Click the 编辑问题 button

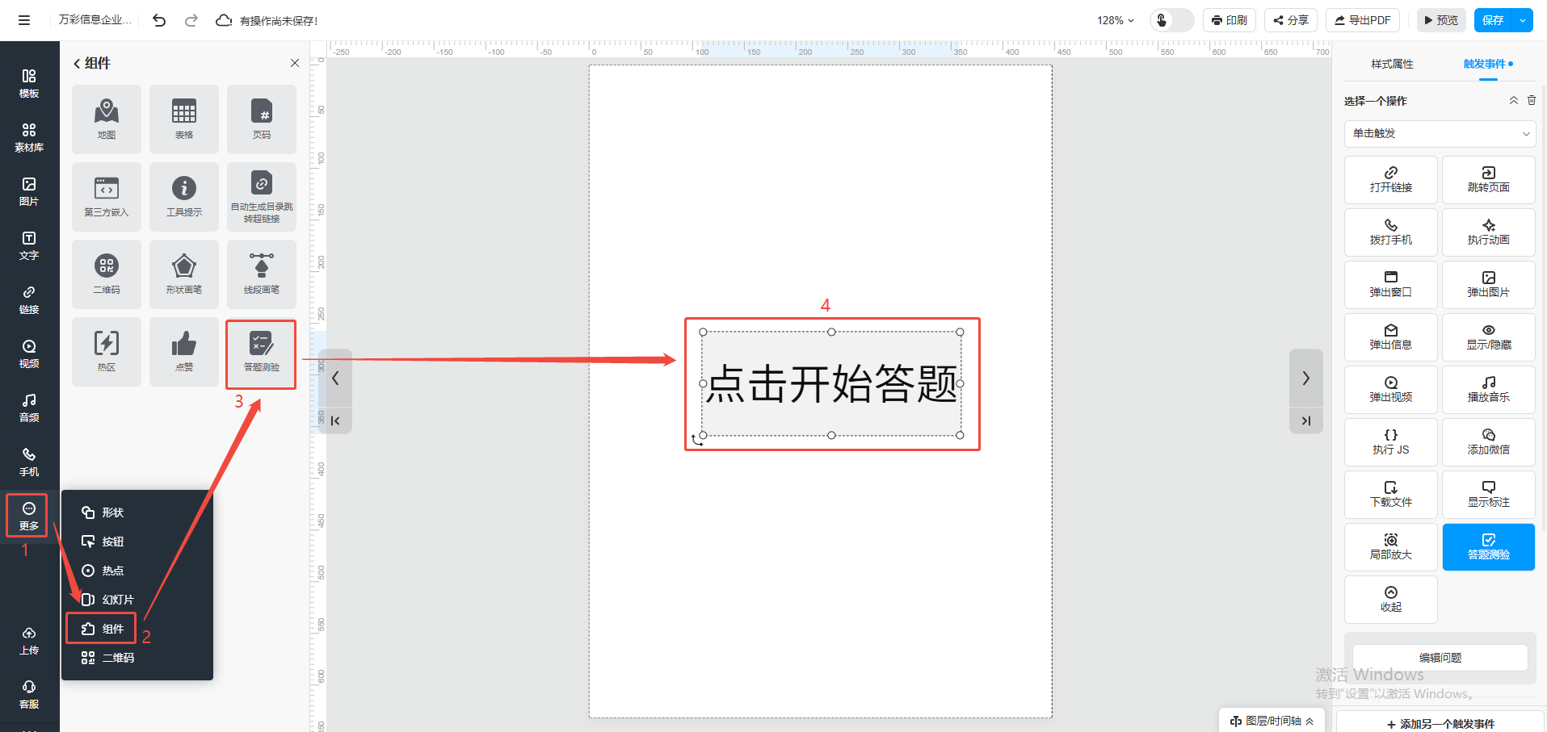pyautogui.click(x=1440, y=658)
